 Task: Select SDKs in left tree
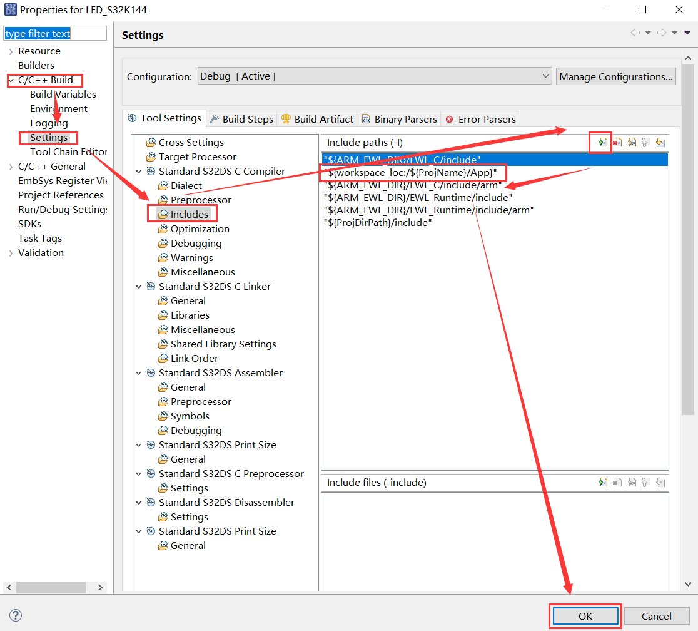point(29,224)
